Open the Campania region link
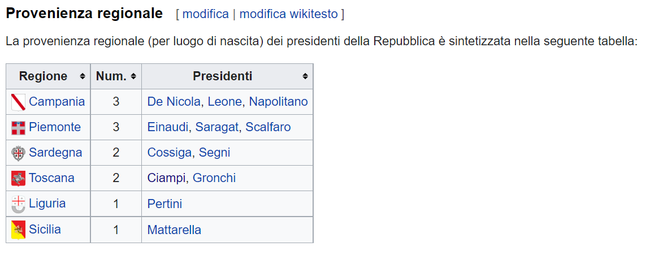This screenshot has width=667, height=255. tap(57, 102)
